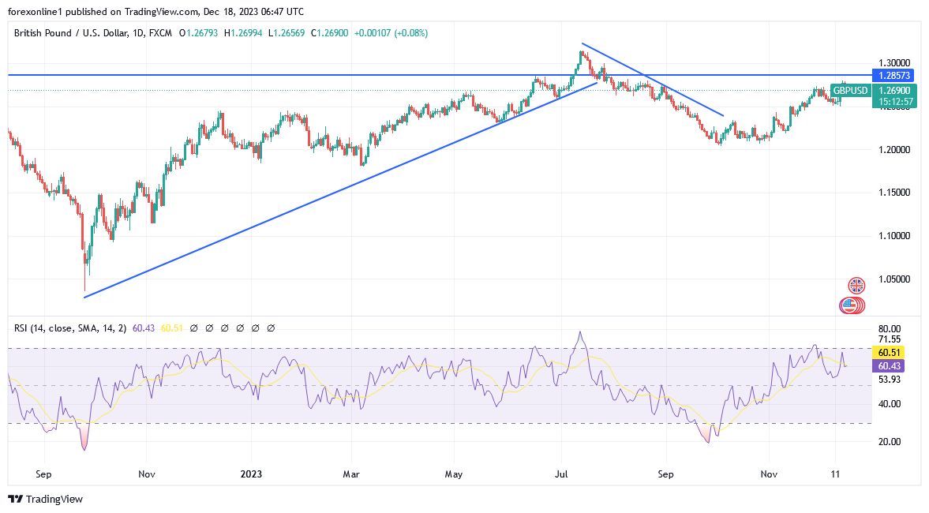Open the 1D timeframe selector in the chart legend
Image resolution: width=929 pixels, height=513 pixels.
point(137,32)
